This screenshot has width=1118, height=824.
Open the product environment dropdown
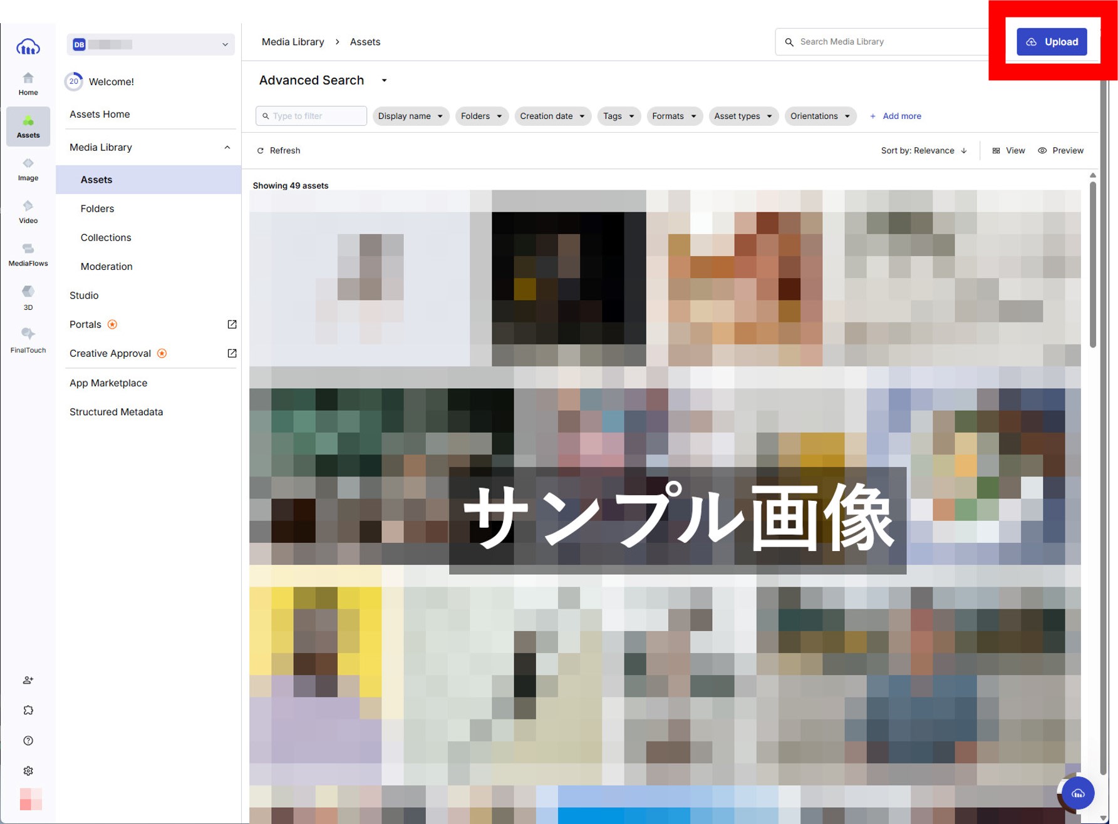[150, 44]
